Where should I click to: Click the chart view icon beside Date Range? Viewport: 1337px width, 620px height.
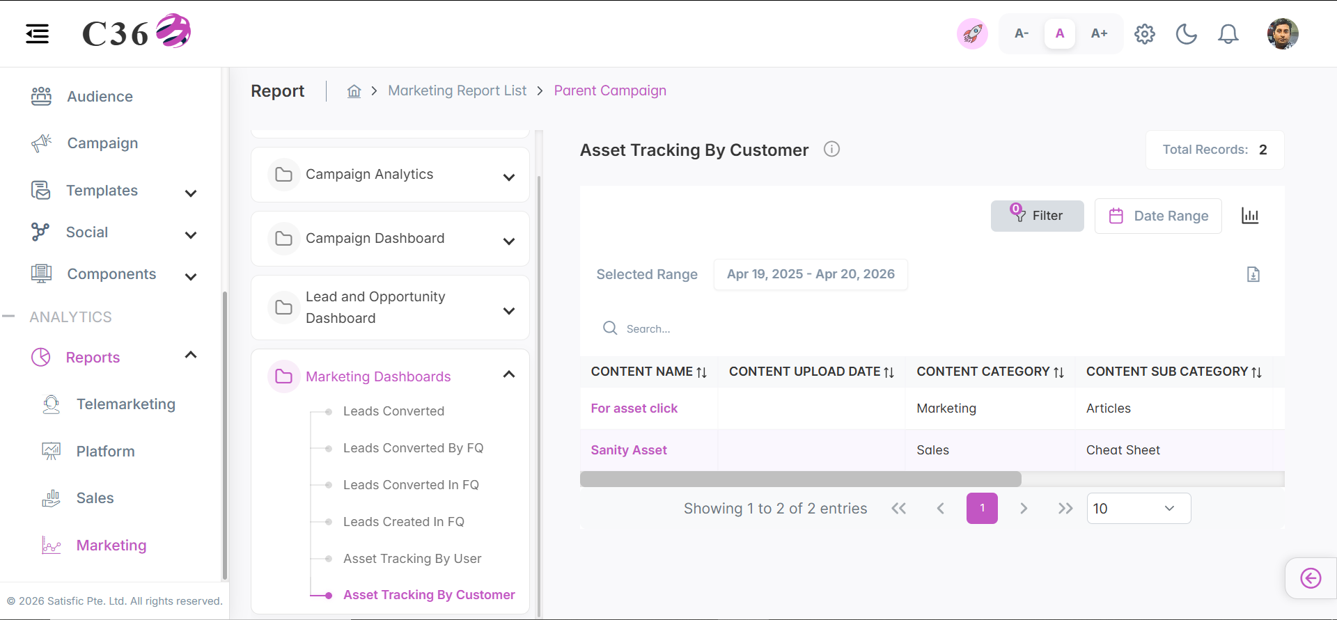click(x=1250, y=216)
